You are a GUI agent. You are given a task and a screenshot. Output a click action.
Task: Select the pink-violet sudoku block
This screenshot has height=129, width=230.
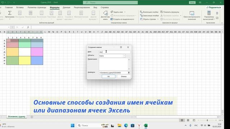(37, 52)
